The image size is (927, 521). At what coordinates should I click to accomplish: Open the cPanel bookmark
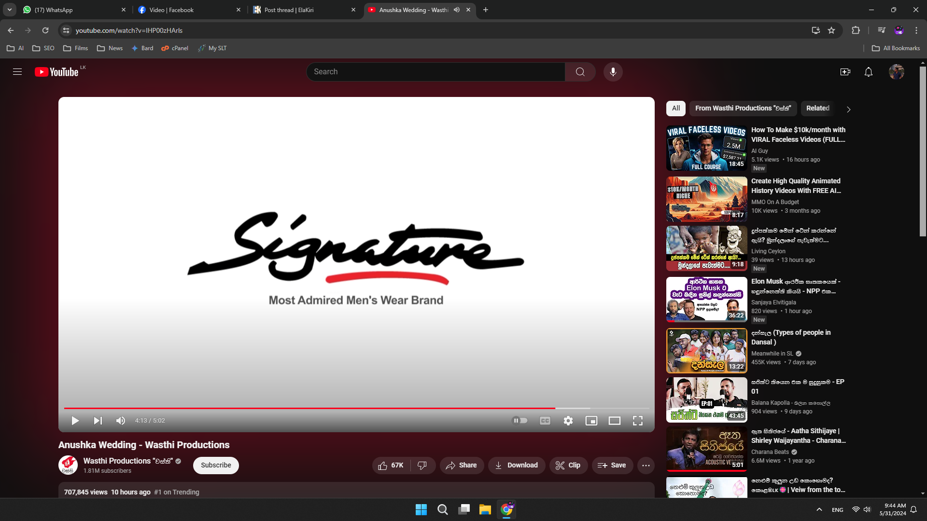(x=175, y=48)
